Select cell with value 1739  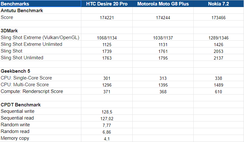[107, 51]
